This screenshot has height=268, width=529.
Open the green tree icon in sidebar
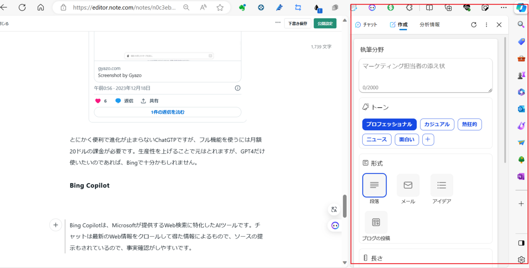(521, 159)
